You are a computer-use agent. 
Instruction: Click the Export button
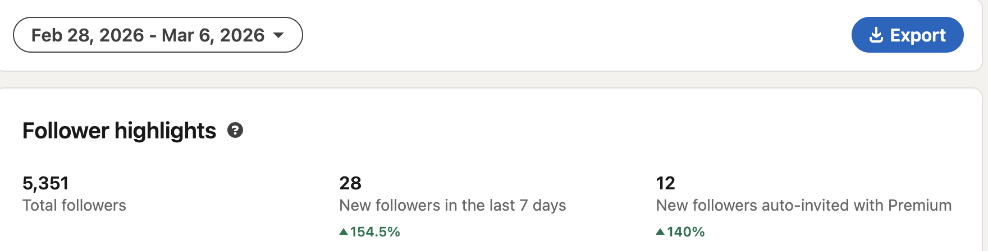(x=907, y=35)
